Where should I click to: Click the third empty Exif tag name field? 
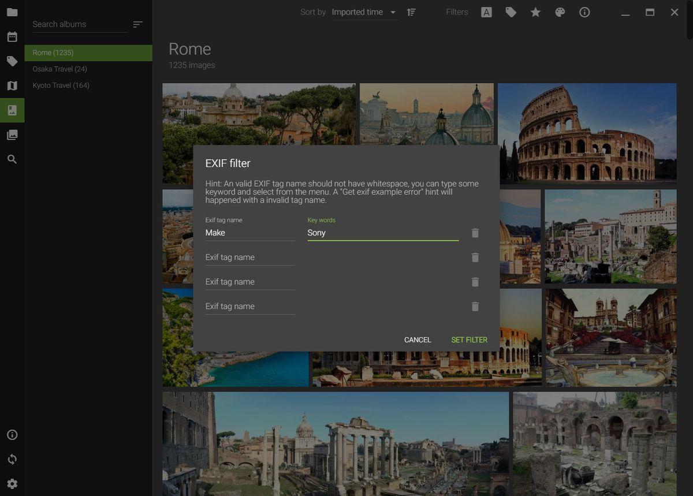[x=250, y=282]
